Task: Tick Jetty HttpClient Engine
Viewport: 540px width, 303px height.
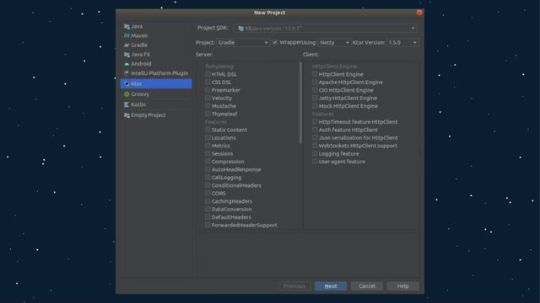Action: (x=315, y=98)
